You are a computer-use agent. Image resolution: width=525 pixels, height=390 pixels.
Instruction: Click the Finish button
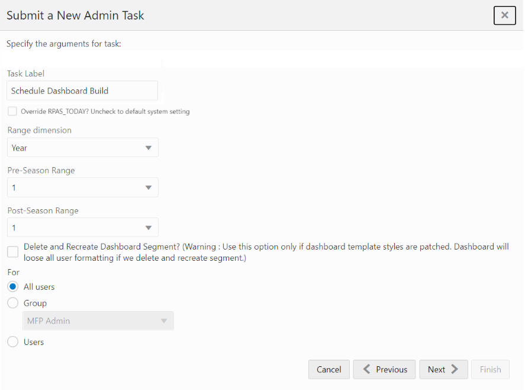pos(490,369)
